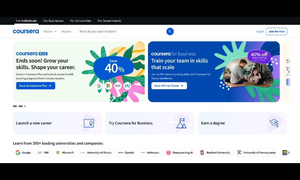Viewport: 300px width, 180px height.
Task: Open the Microsoft partner chip
Action: pos(64,153)
